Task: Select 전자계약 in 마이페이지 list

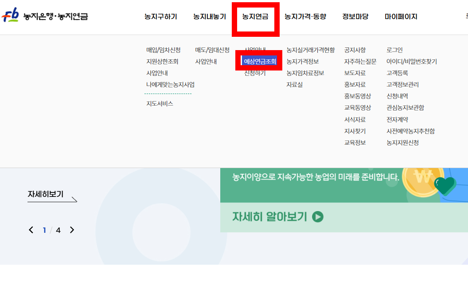Action: click(x=397, y=119)
